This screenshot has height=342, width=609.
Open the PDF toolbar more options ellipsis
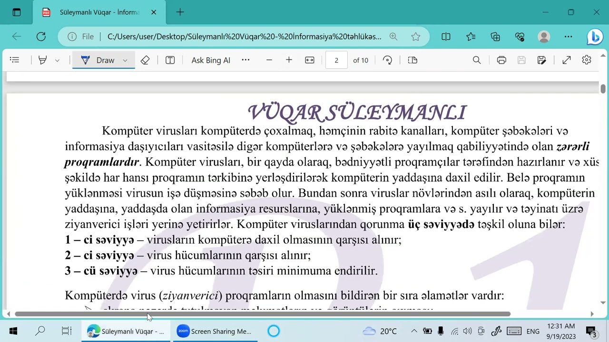[x=246, y=60]
